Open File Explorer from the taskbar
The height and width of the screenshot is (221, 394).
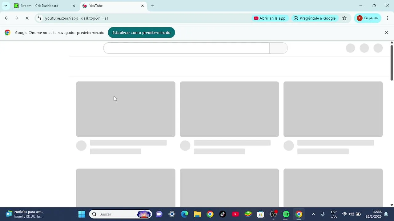coord(197,214)
